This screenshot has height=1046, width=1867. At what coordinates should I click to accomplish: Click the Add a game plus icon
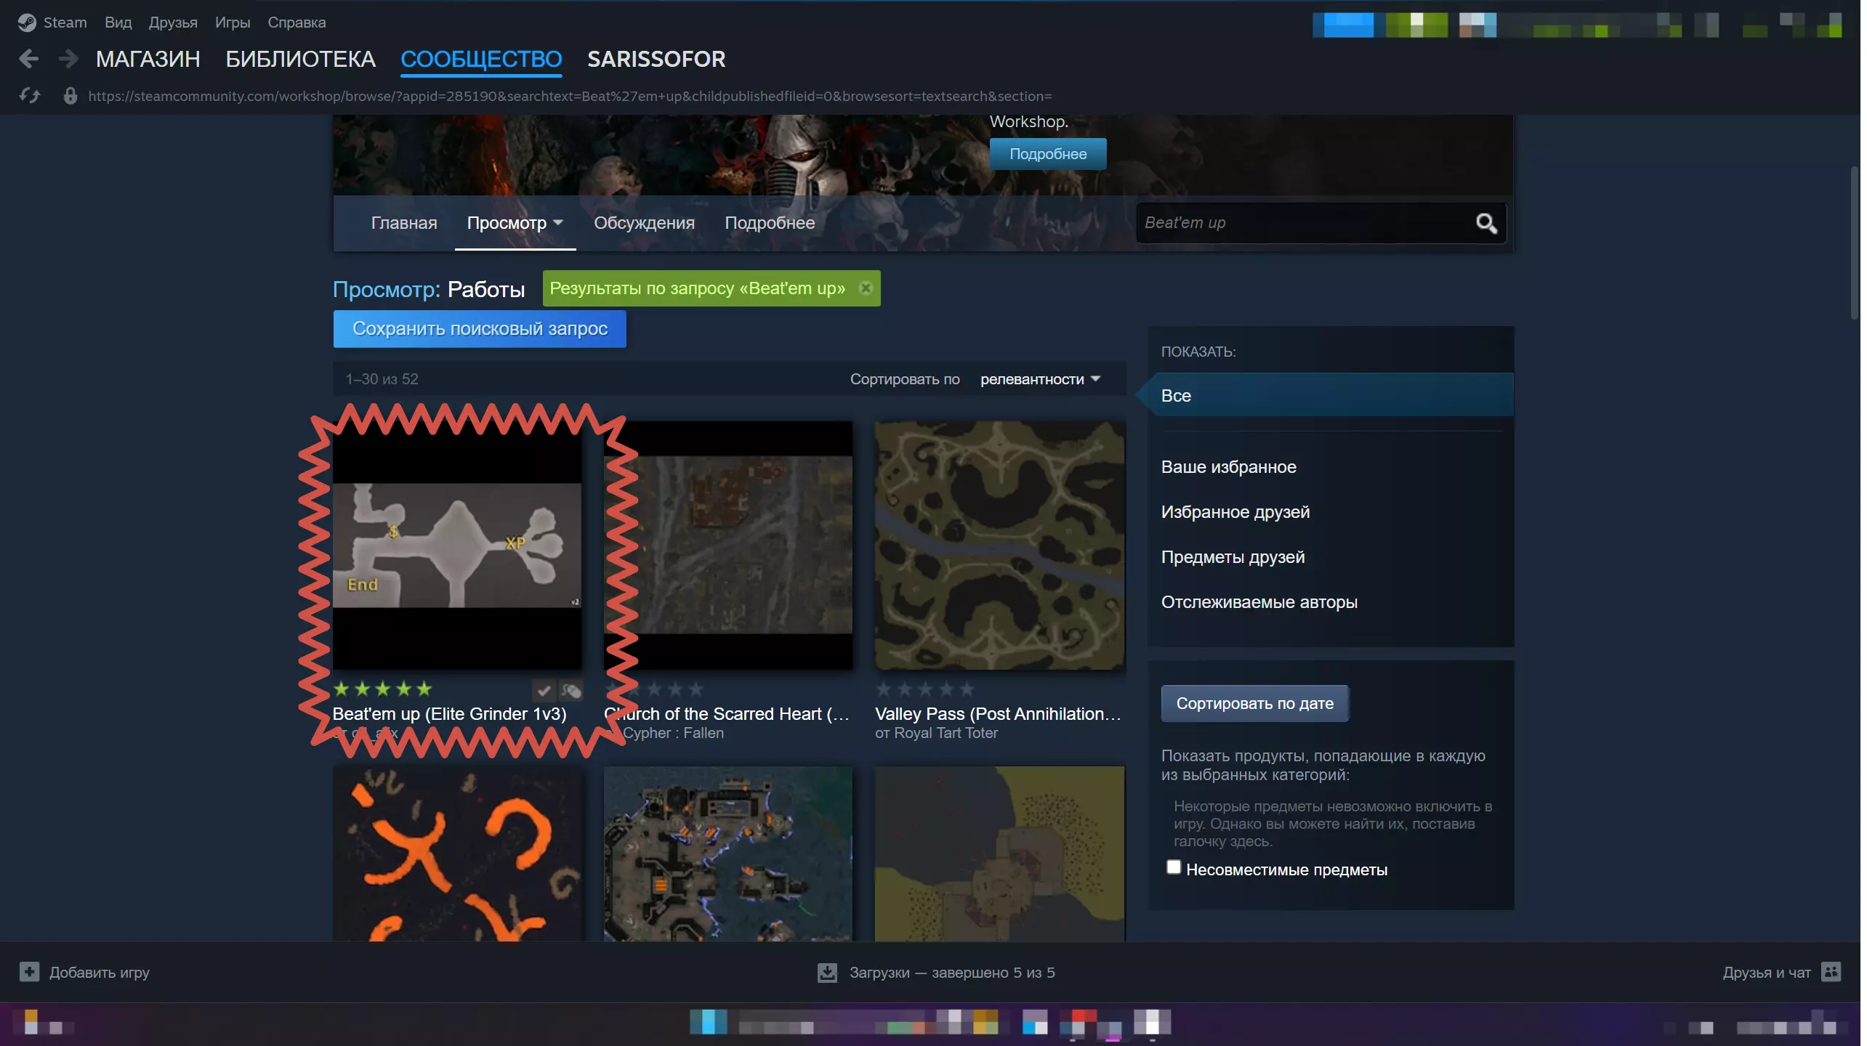[x=29, y=973]
